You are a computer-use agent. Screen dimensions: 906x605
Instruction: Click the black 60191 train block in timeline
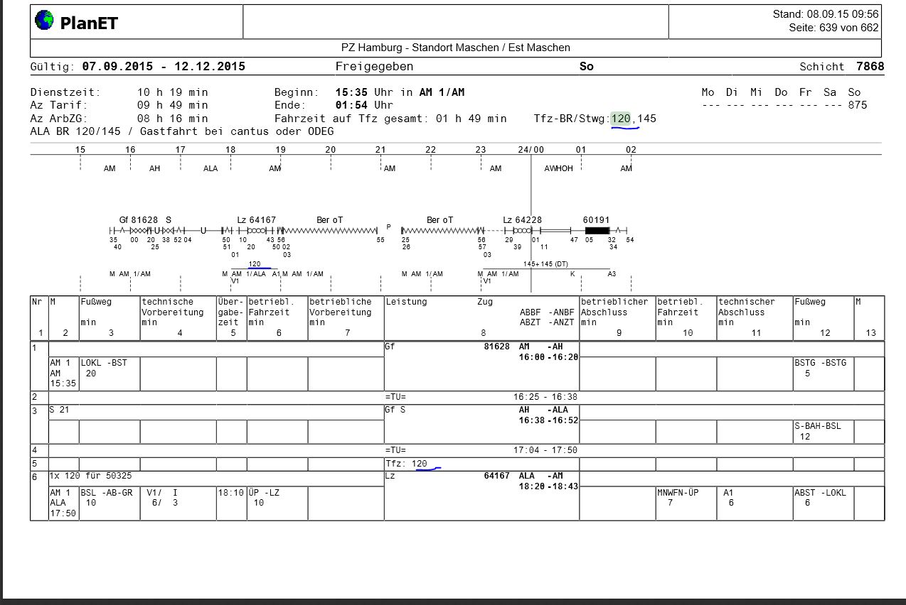pyautogui.click(x=597, y=231)
